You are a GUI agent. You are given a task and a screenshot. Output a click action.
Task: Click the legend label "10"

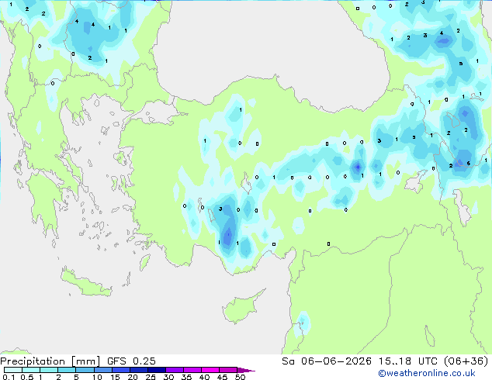(x=97, y=377)
